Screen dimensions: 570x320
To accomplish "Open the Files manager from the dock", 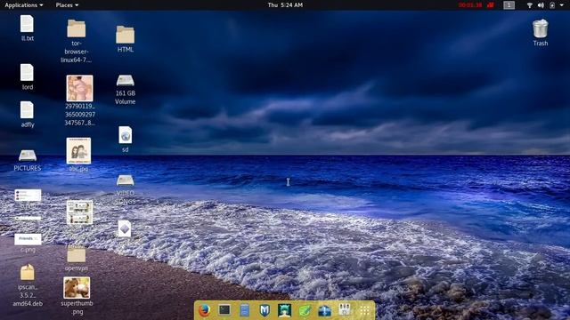I will [x=244, y=310].
